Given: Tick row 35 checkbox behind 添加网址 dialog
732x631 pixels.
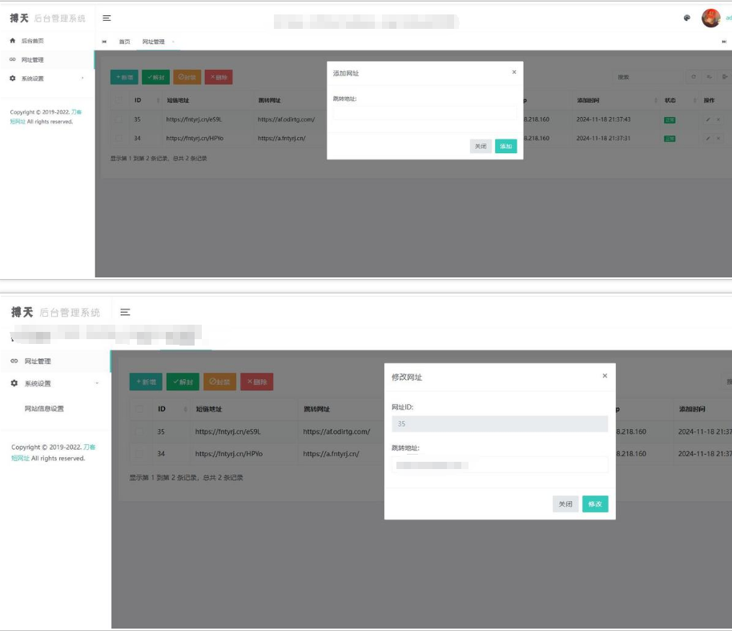Looking at the screenshot, I should tap(119, 119).
